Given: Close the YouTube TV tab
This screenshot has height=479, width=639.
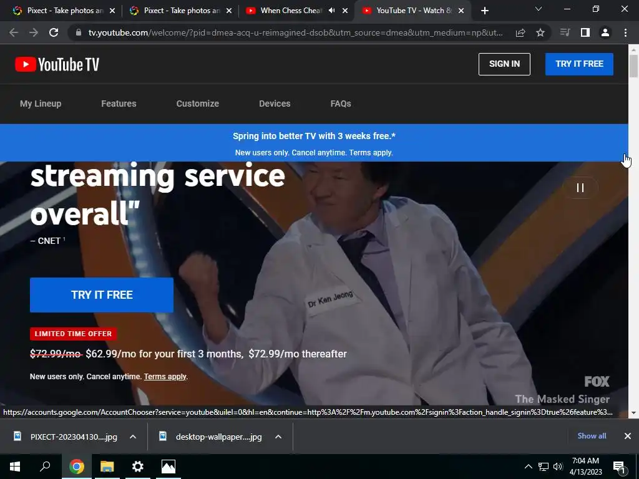Looking at the screenshot, I should tap(461, 11).
